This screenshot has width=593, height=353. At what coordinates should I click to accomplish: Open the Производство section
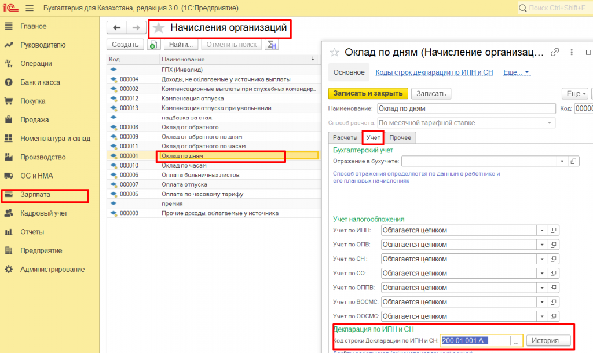43,157
